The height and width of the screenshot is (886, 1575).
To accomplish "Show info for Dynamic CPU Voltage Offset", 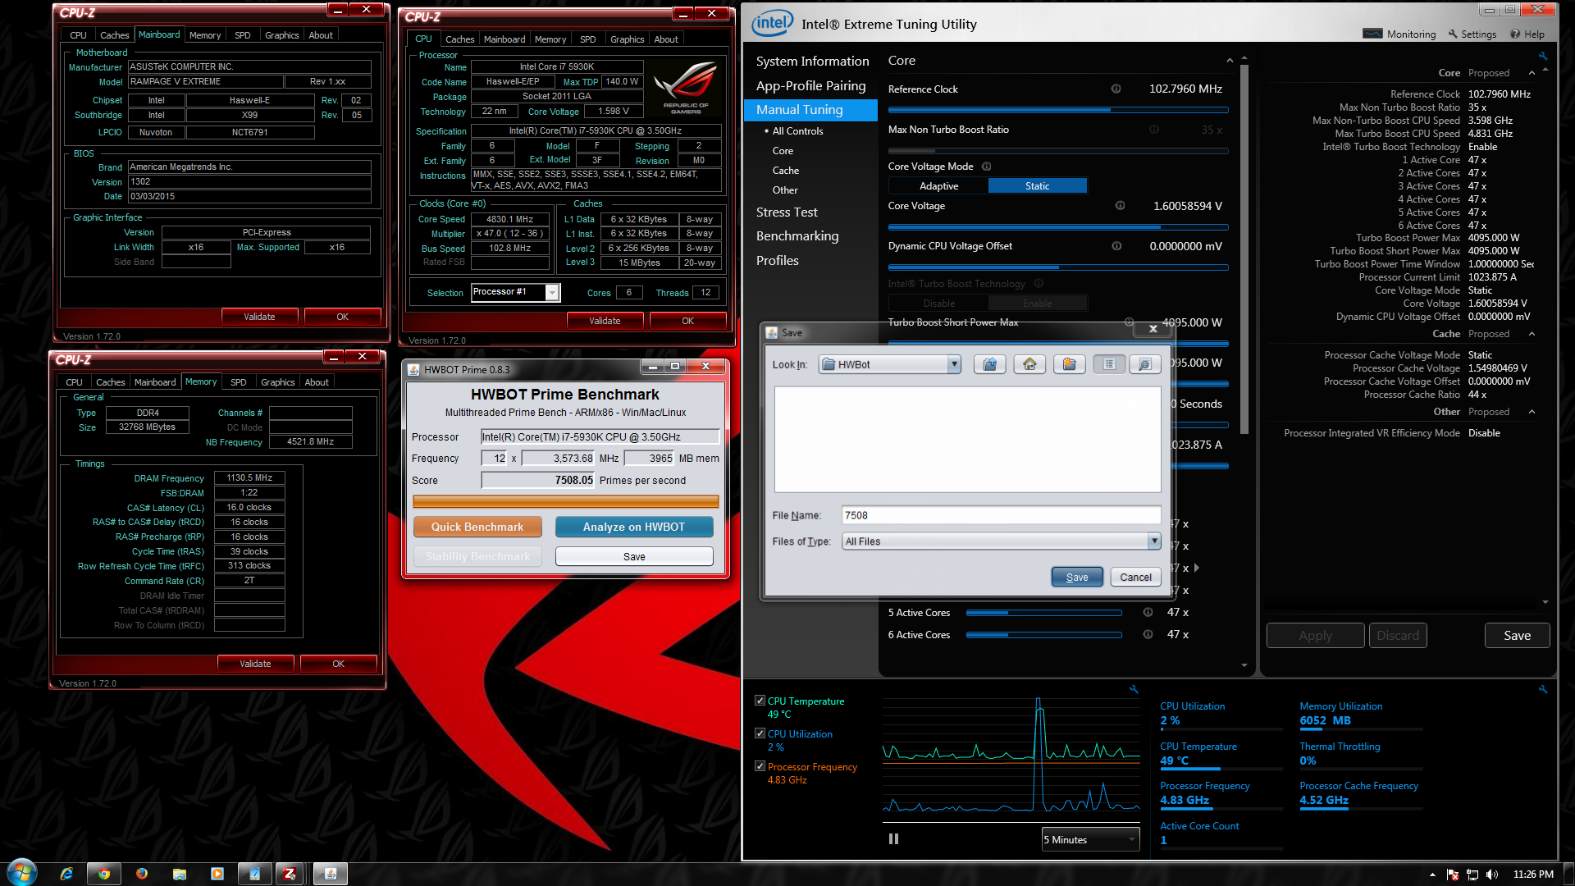I will point(1116,246).
